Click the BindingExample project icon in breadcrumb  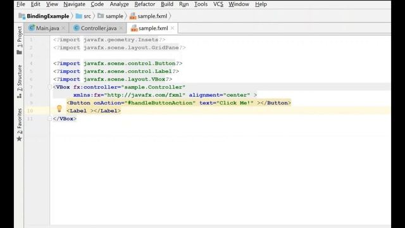click(22, 16)
